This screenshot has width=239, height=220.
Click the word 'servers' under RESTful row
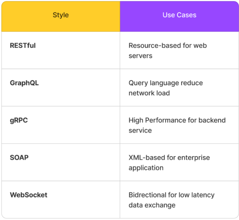coord(140,56)
